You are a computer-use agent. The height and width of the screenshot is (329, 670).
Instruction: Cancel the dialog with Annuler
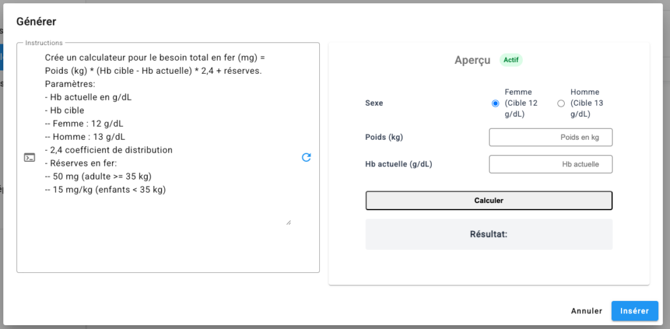click(x=586, y=311)
